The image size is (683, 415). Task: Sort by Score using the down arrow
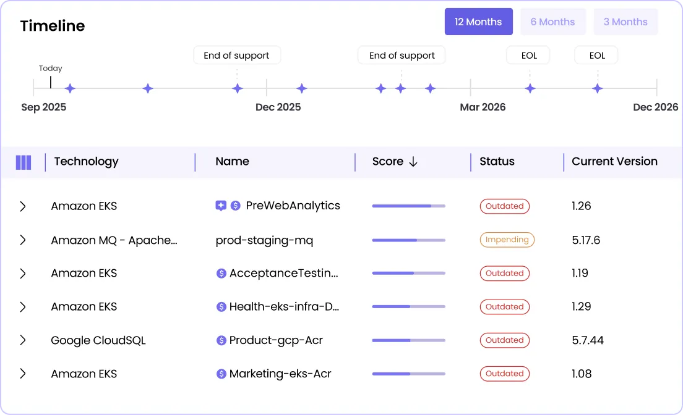pos(413,162)
